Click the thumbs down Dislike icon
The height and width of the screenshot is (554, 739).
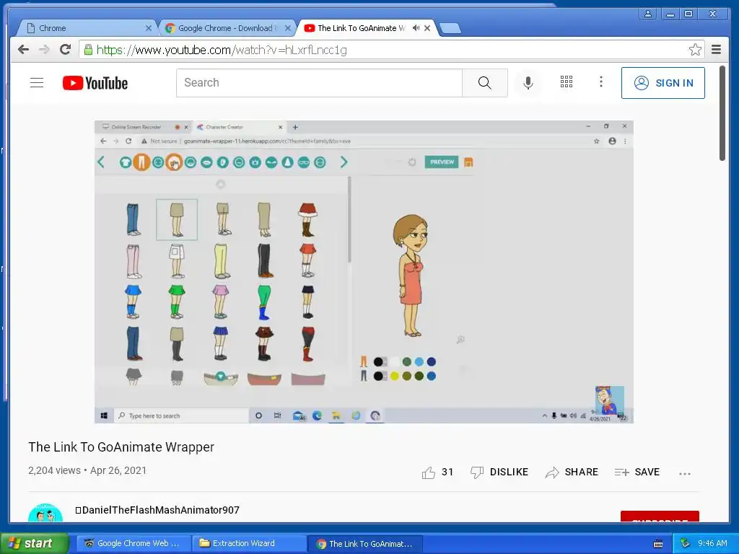pyautogui.click(x=477, y=472)
